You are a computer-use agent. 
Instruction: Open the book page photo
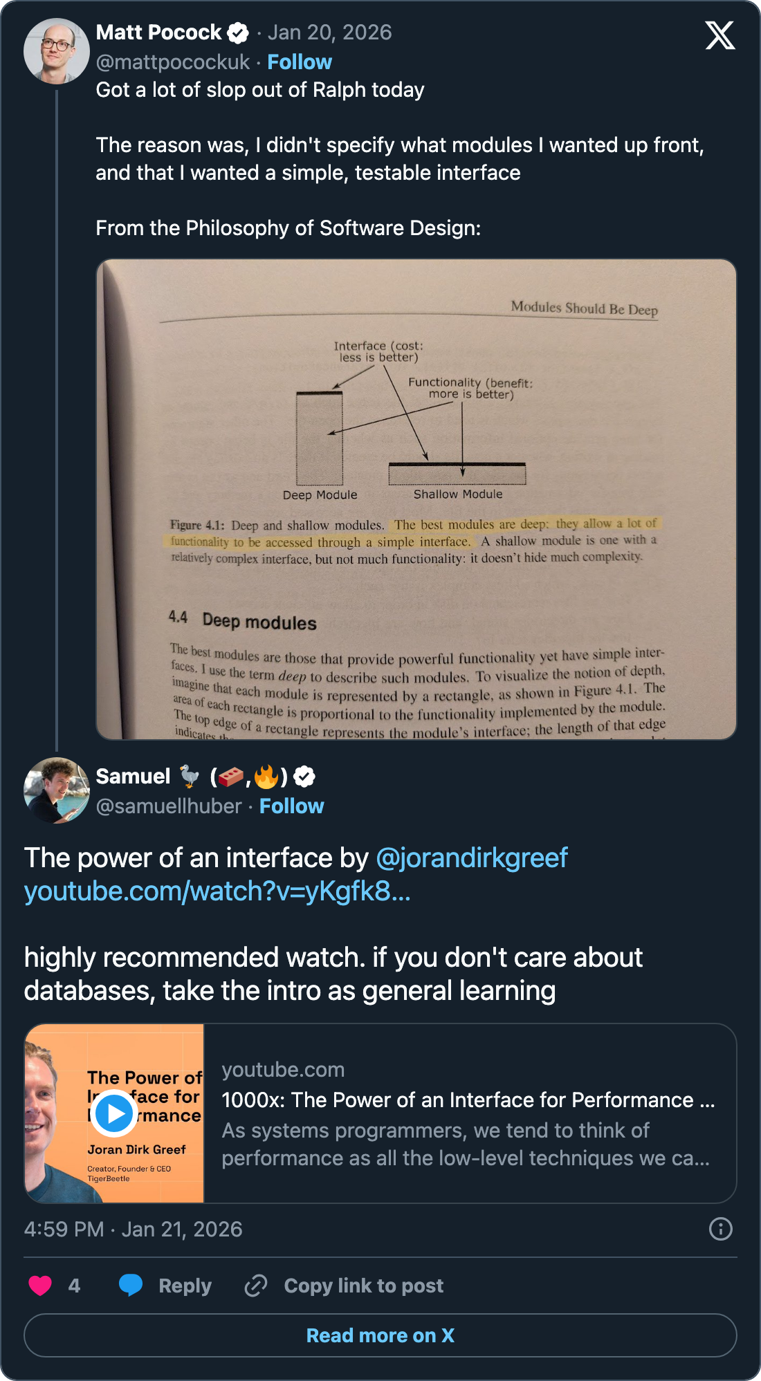point(416,499)
